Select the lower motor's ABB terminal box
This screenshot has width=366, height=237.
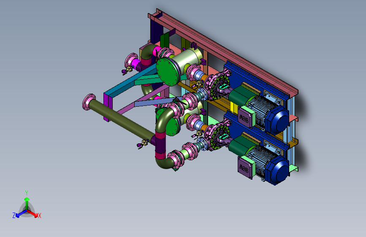pos(247,167)
